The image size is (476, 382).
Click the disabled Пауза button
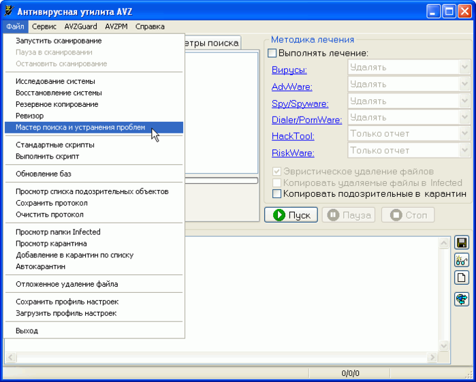click(x=349, y=215)
